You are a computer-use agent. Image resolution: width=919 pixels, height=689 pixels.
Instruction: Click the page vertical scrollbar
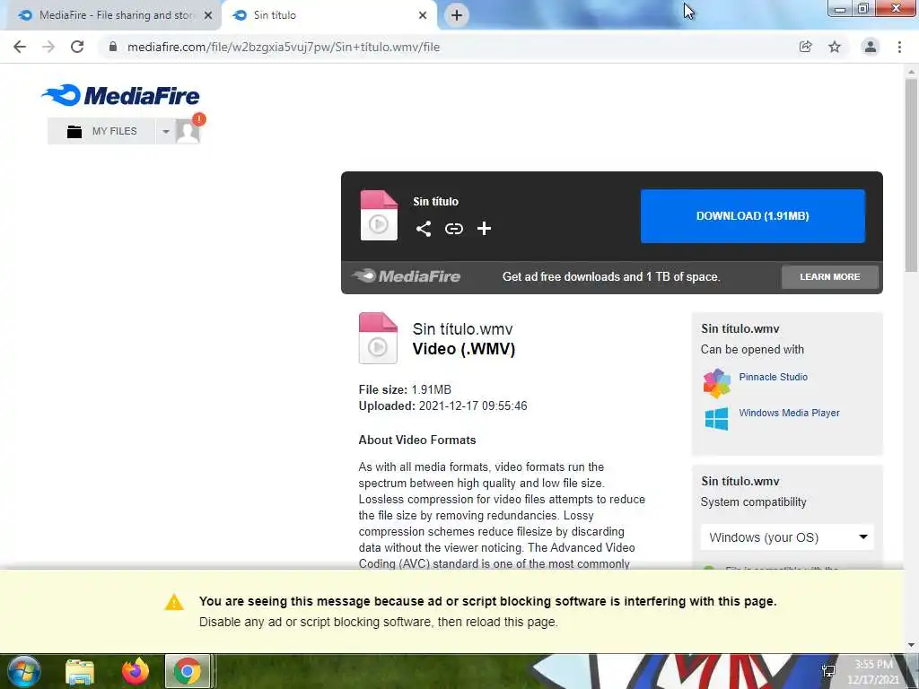[x=911, y=176]
